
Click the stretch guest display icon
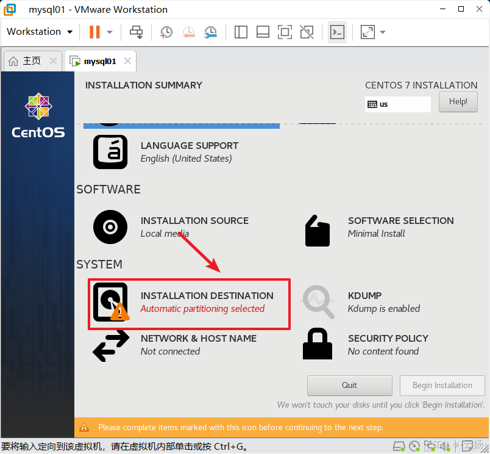click(x=367, y=32)
